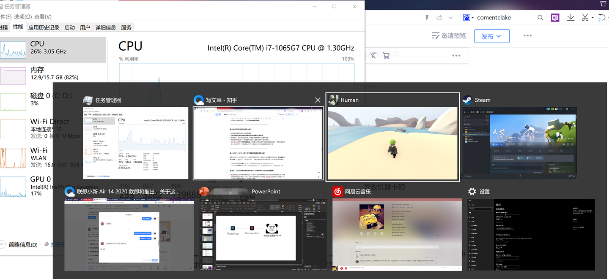
Task: Click the more options dots beside 发布
Action: 527,36
